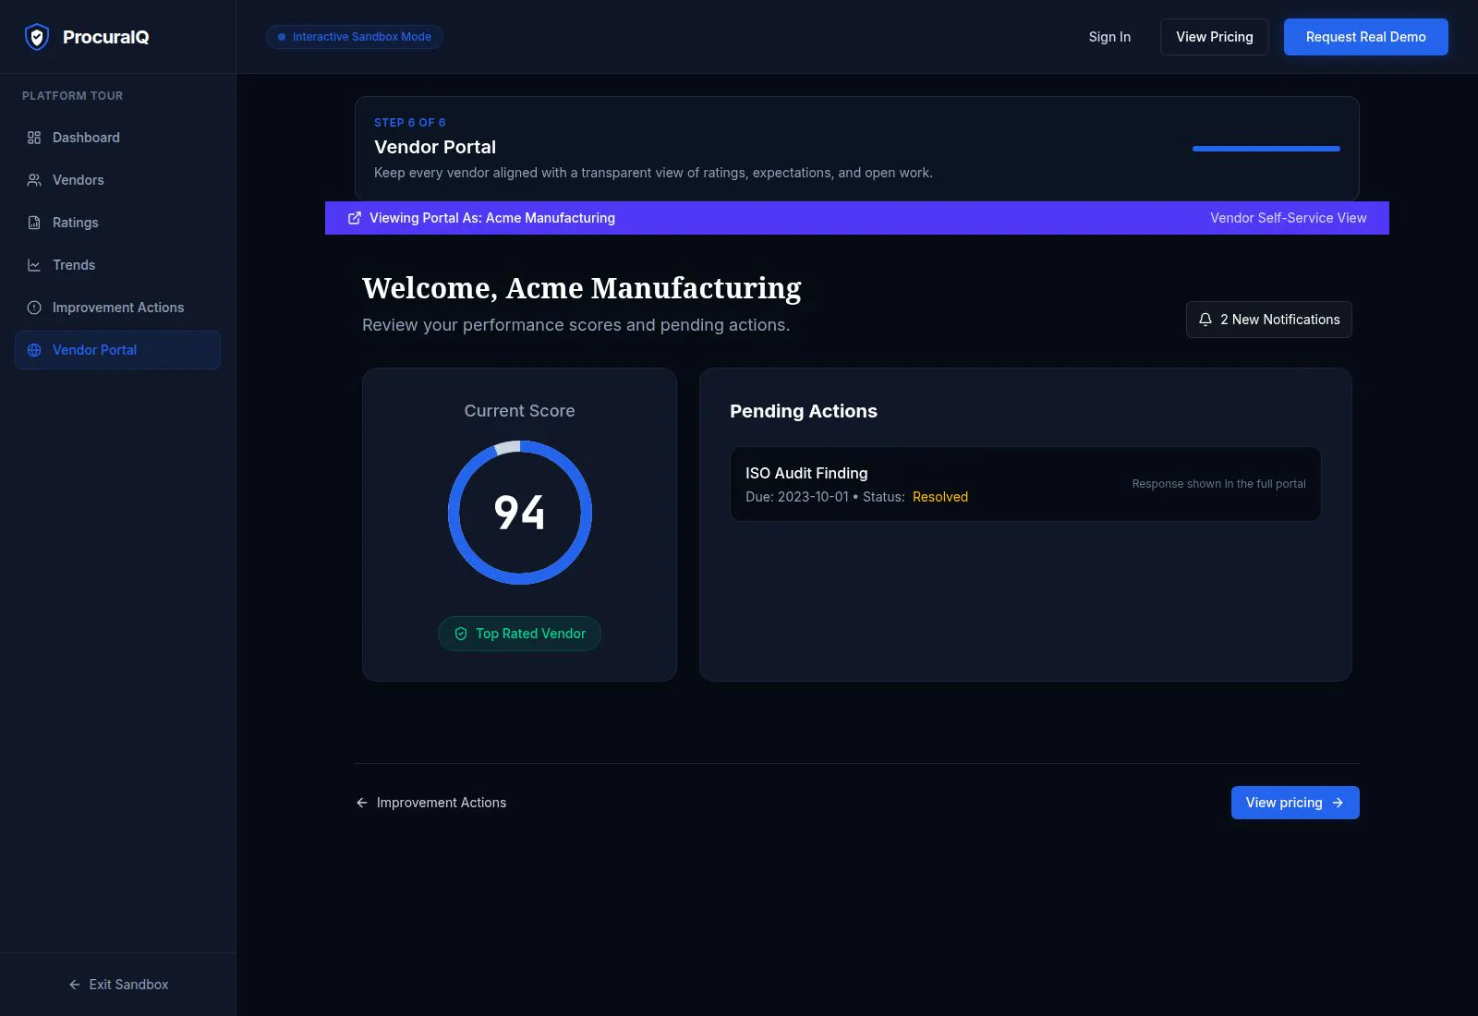Open 2 New Notifications
Screen dimensions: 1478x1016
(x=1269, y=320)
